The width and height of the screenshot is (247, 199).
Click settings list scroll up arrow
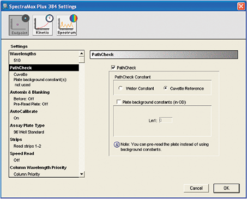tap(82, 53)
